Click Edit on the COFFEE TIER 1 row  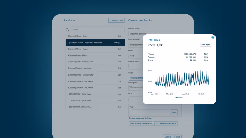coord(119,94)
